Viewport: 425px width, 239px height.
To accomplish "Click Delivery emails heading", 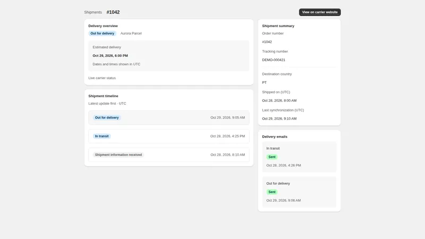I will tap(275, 137).
